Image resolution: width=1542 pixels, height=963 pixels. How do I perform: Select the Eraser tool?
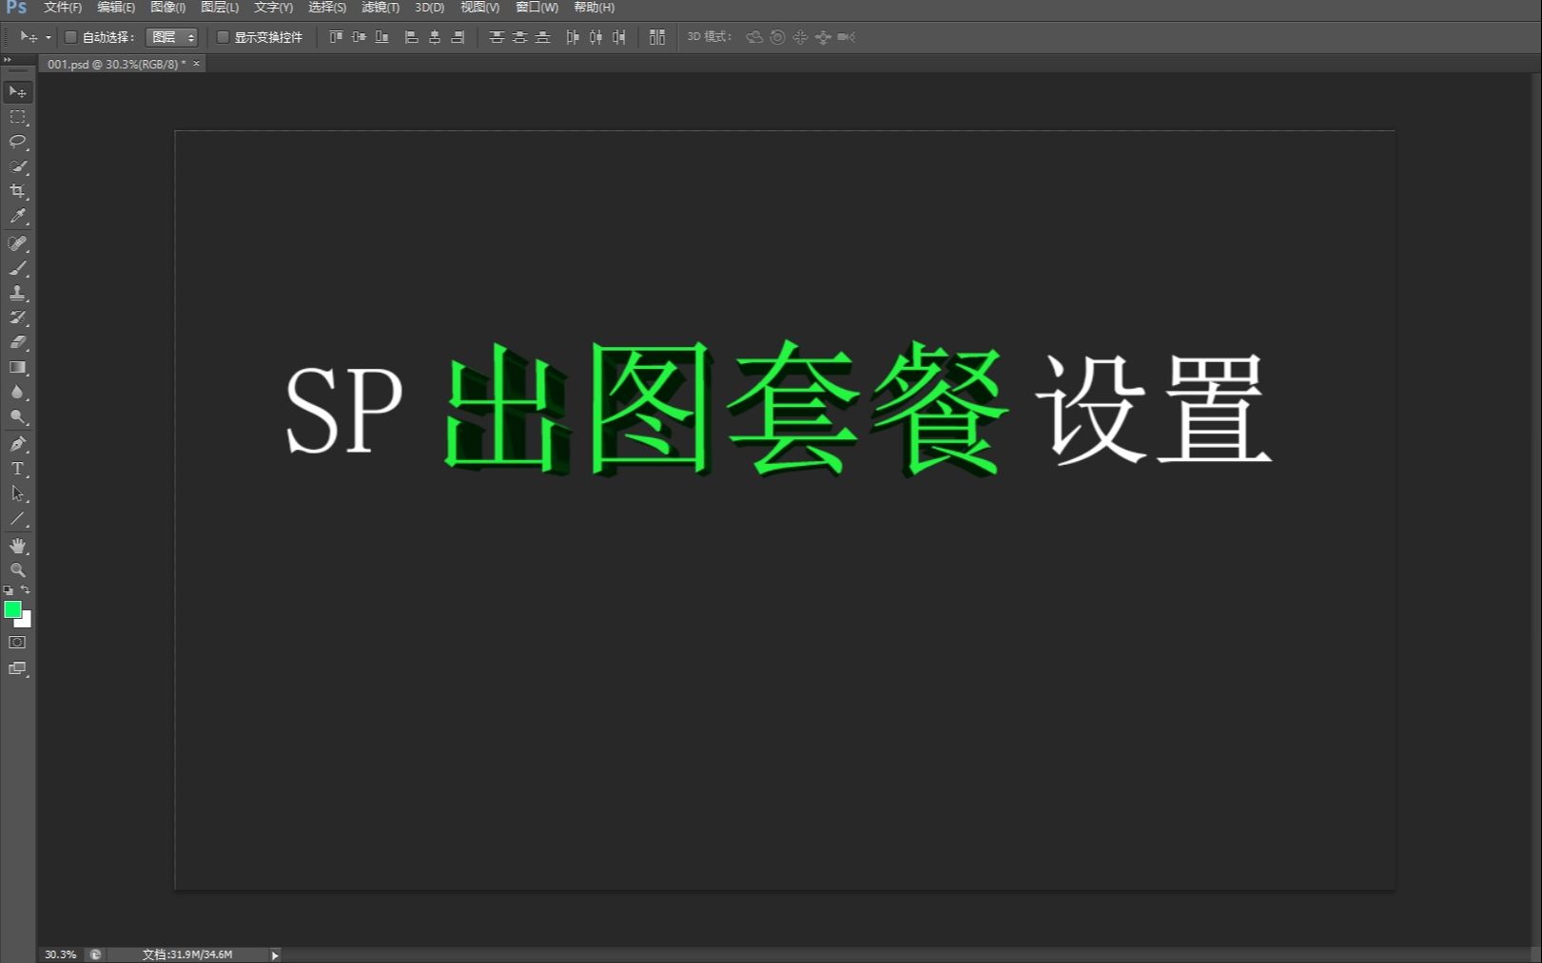17,342
